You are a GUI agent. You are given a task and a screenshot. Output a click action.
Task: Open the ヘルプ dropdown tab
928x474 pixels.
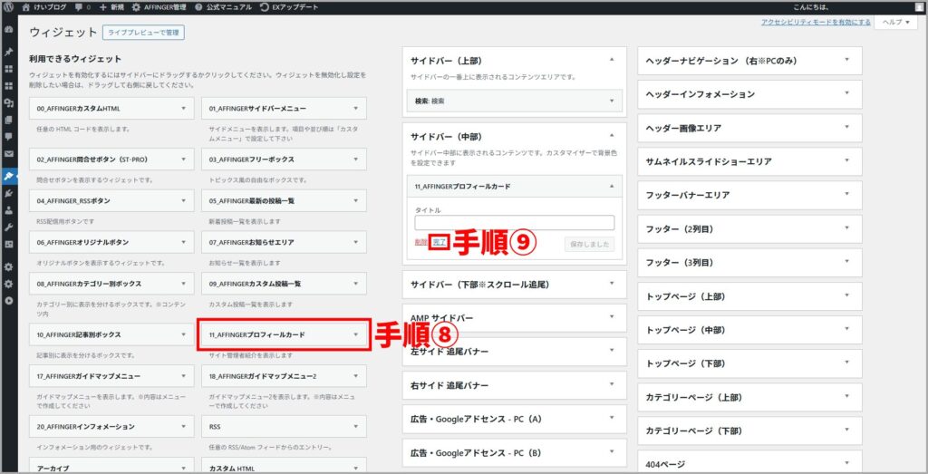pos(895,22)
